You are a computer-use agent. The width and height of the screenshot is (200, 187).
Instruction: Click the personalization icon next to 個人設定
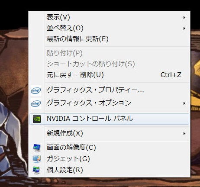(x=36, y=170)
